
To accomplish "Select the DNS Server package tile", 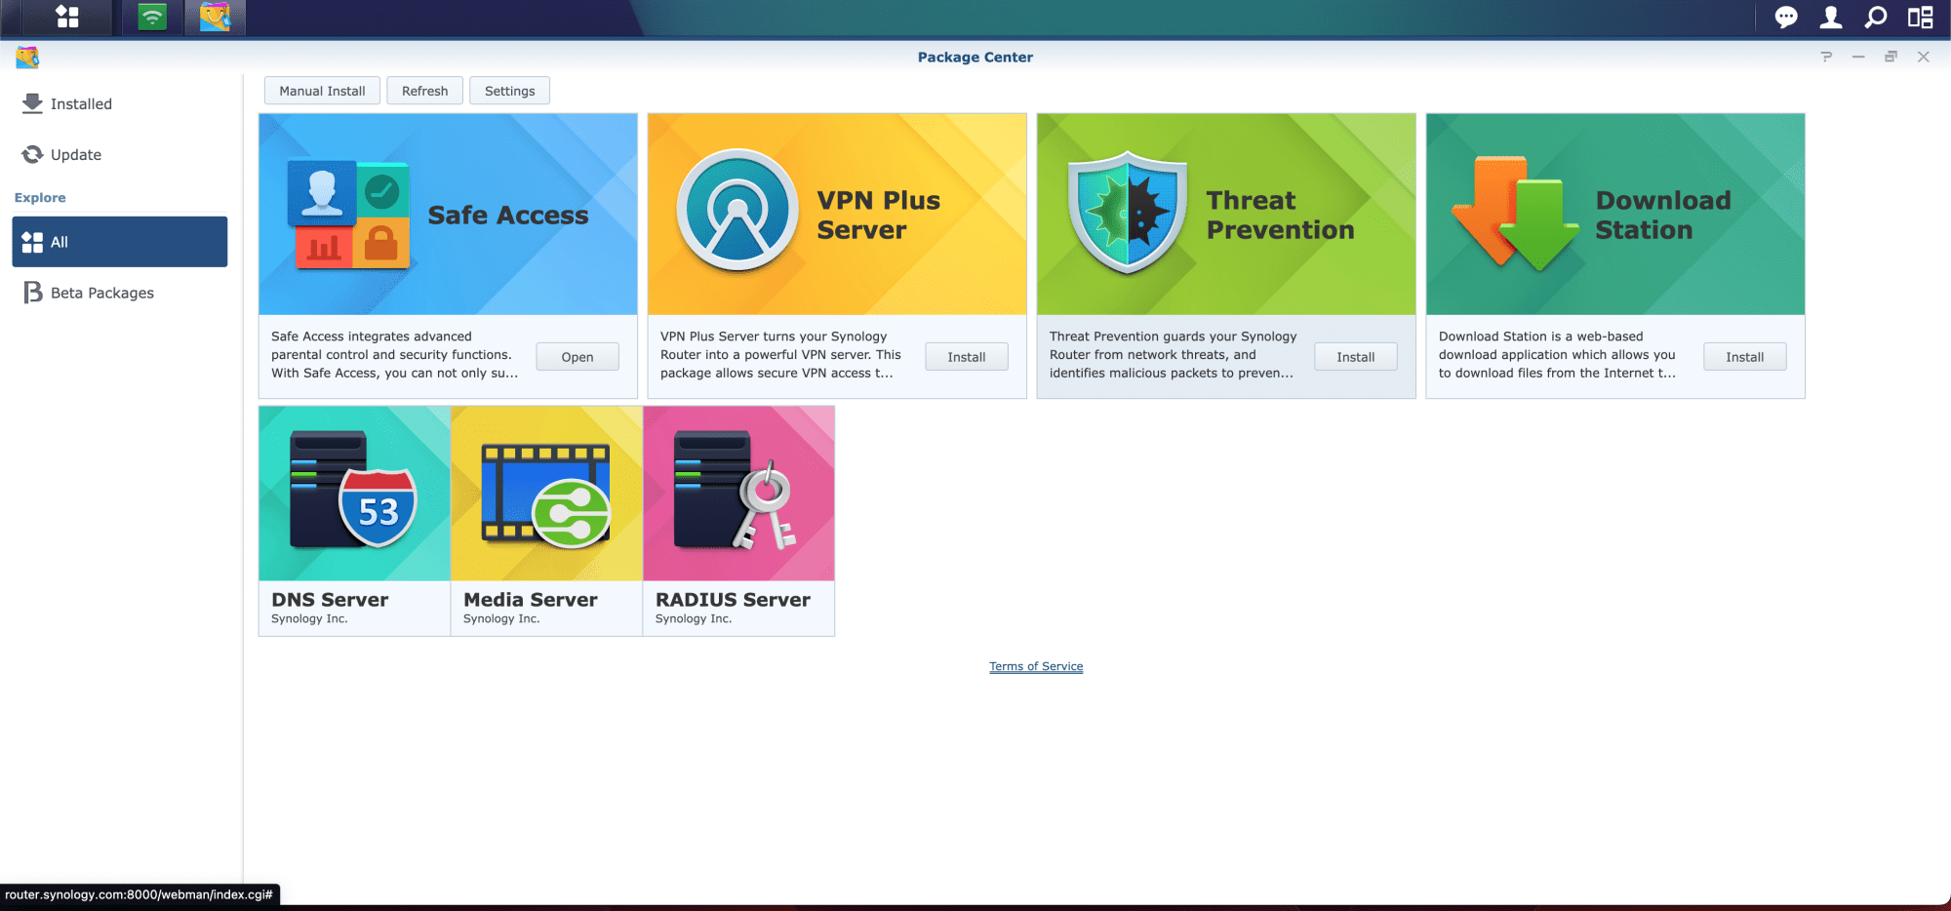I will pyautogui.click(x=354, y=520).
